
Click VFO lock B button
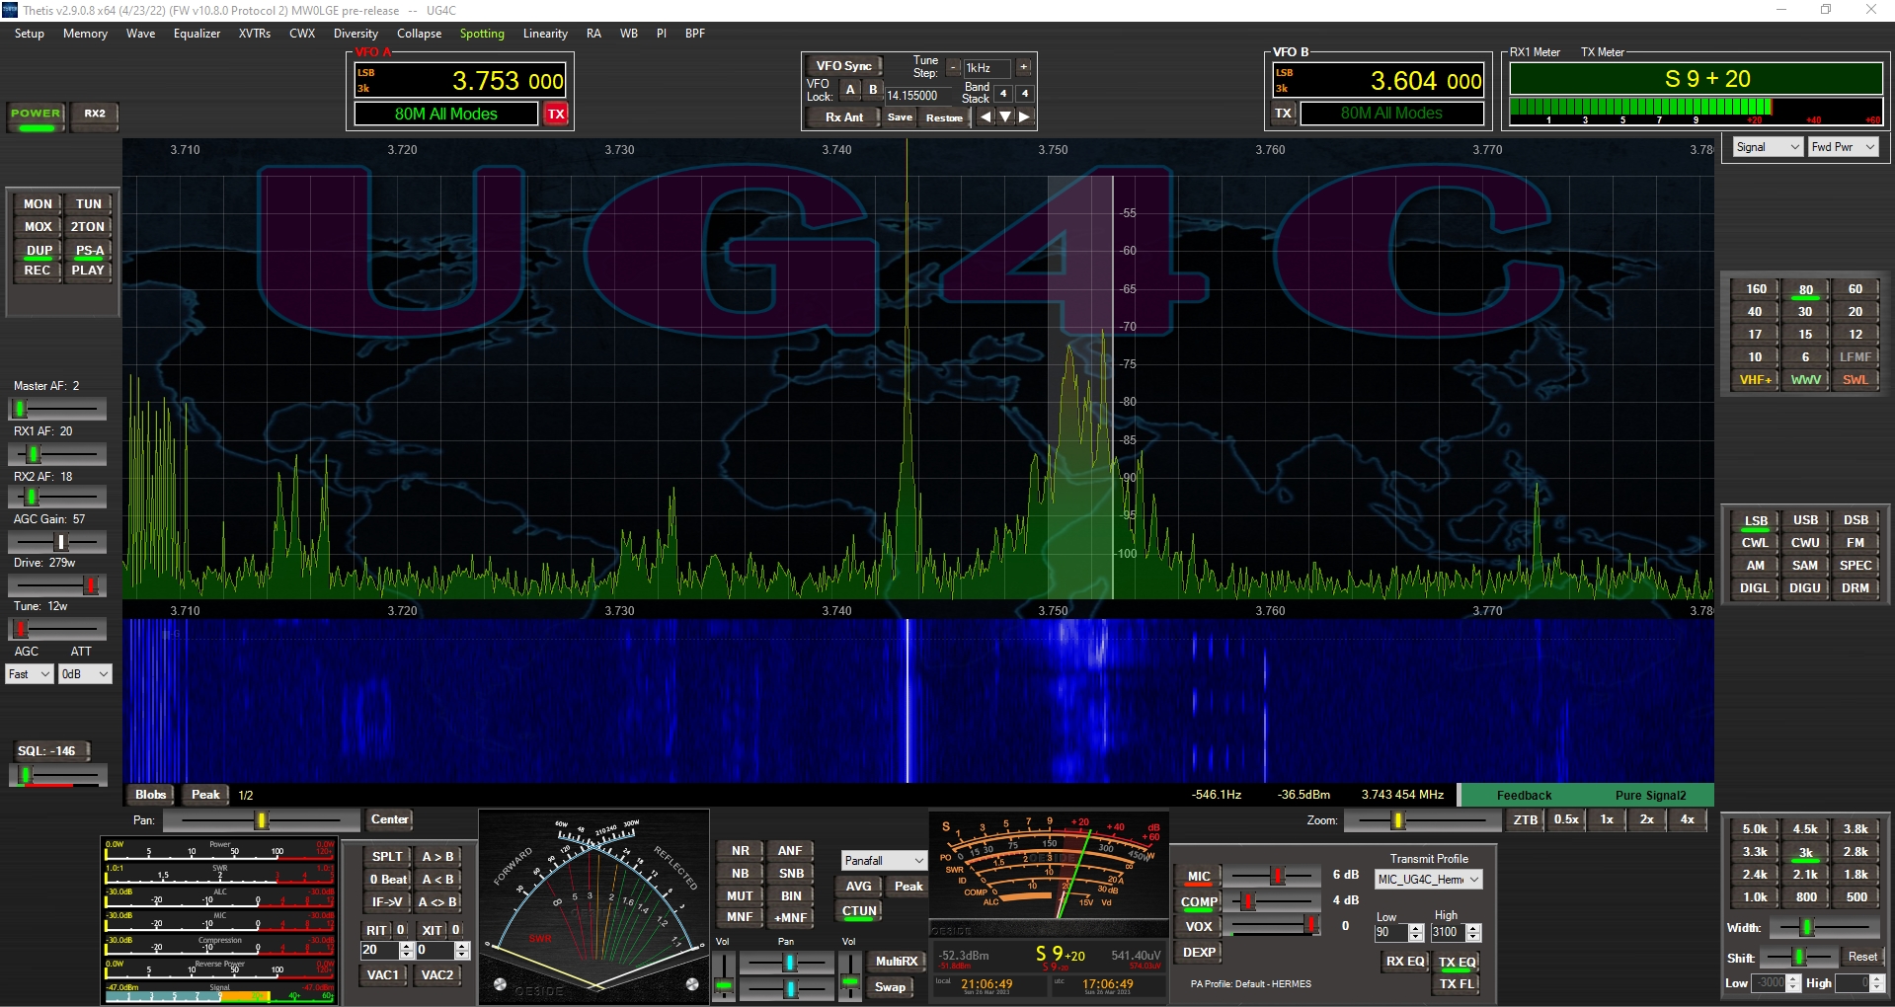[872, 90]
